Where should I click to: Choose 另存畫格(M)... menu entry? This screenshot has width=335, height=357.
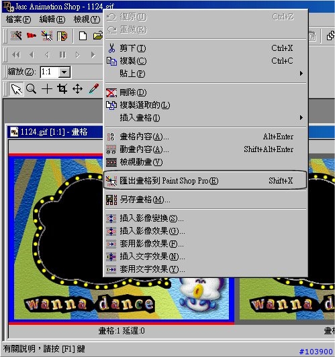[x=205, y=200]
